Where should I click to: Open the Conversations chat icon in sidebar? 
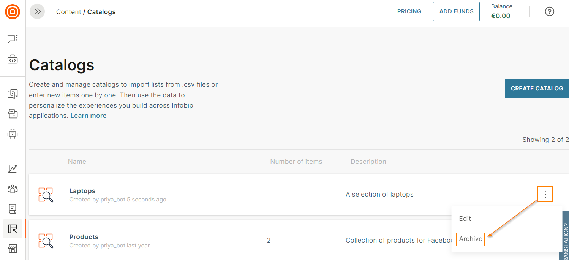[13, 38]
